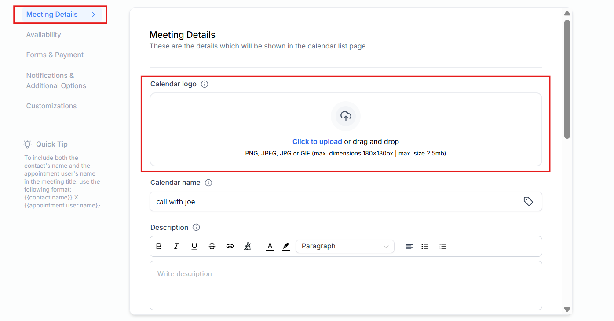This screenshot has height=321, width=614.
Task: Open the highlight color picker
Action: pyautogui.click(x=286, y=246)
